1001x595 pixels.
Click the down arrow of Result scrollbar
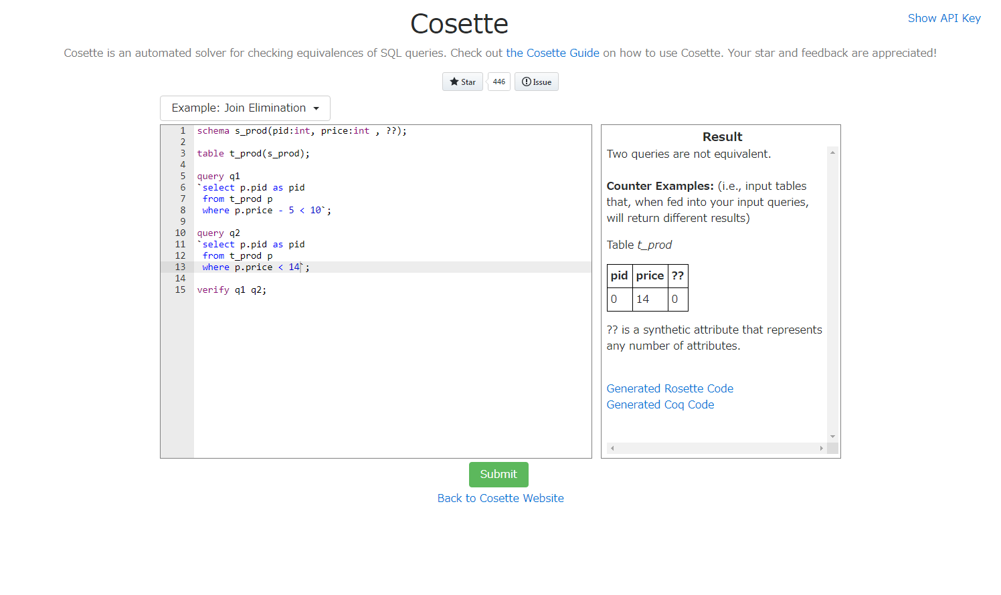832,437
